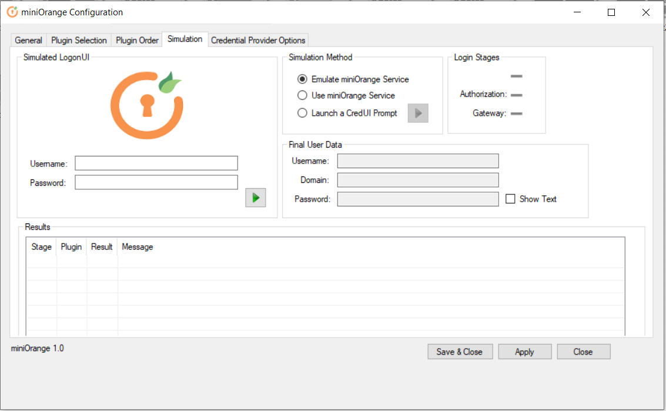
Task: Close the window with the X button
Action: 645,12
